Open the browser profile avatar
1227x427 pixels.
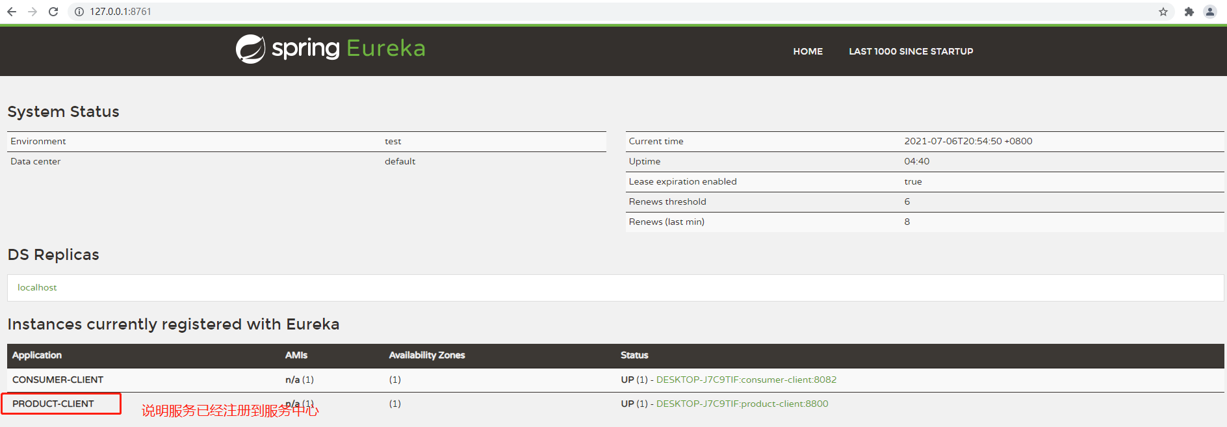click(1210, 12)
